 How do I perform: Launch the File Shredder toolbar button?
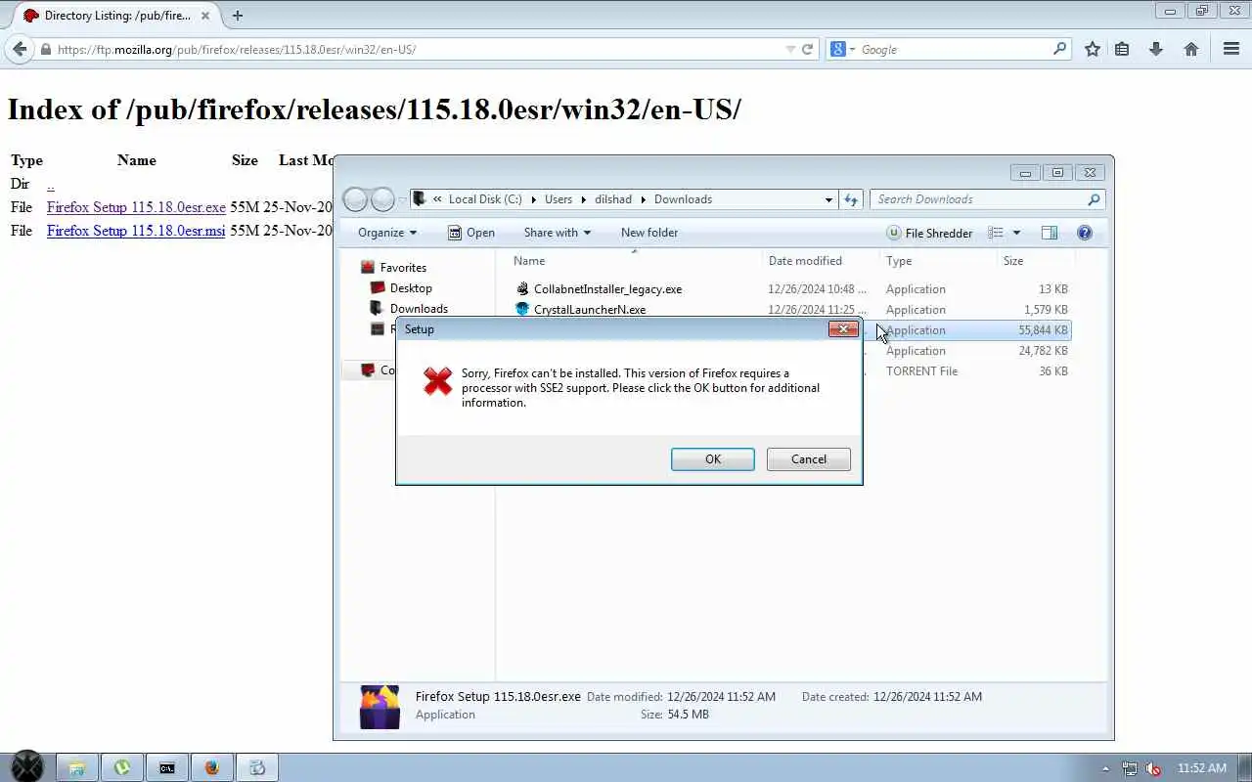[929, 233]
